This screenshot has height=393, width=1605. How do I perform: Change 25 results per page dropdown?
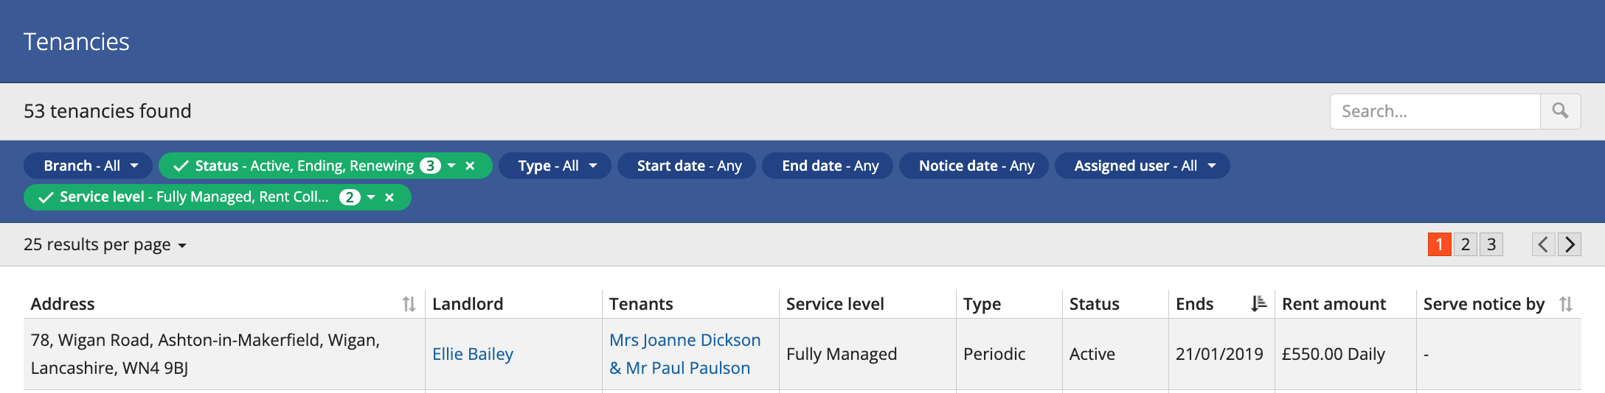pos(105,244)
